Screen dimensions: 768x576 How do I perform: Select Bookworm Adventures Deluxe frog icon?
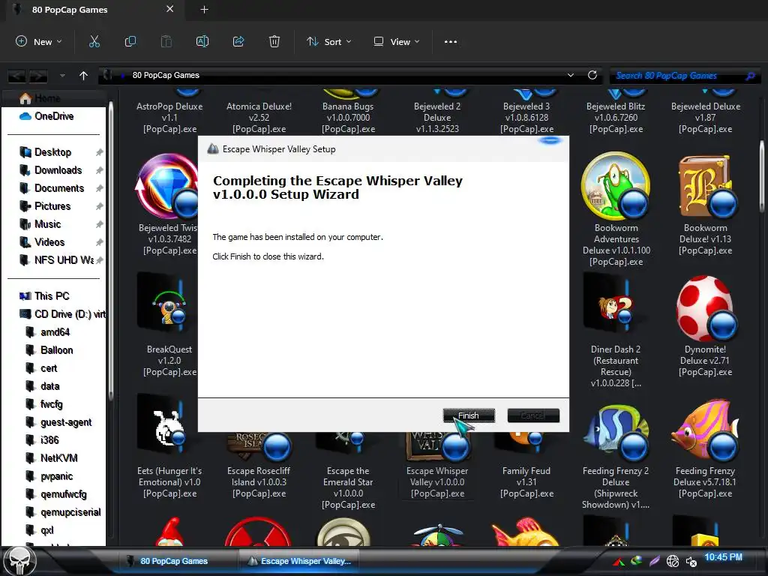616,185
